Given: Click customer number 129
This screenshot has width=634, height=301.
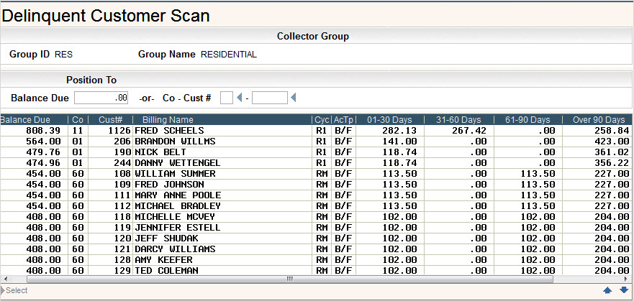Looking at the screenshot, I should coord(122,270).
